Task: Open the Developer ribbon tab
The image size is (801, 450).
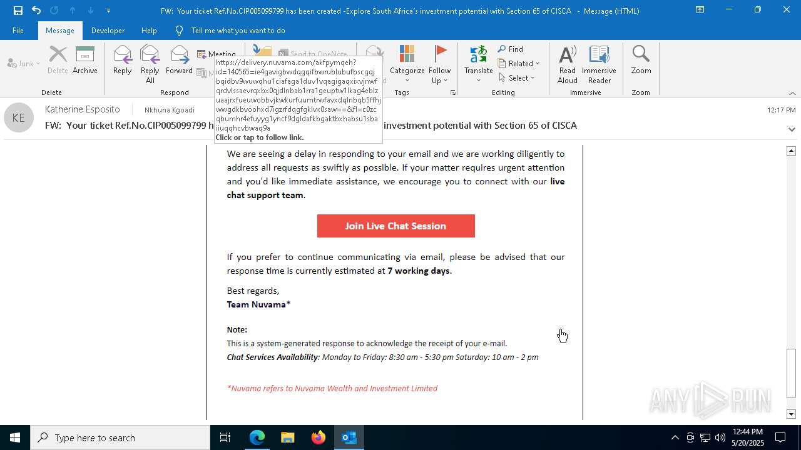Action: pos(108,31)
